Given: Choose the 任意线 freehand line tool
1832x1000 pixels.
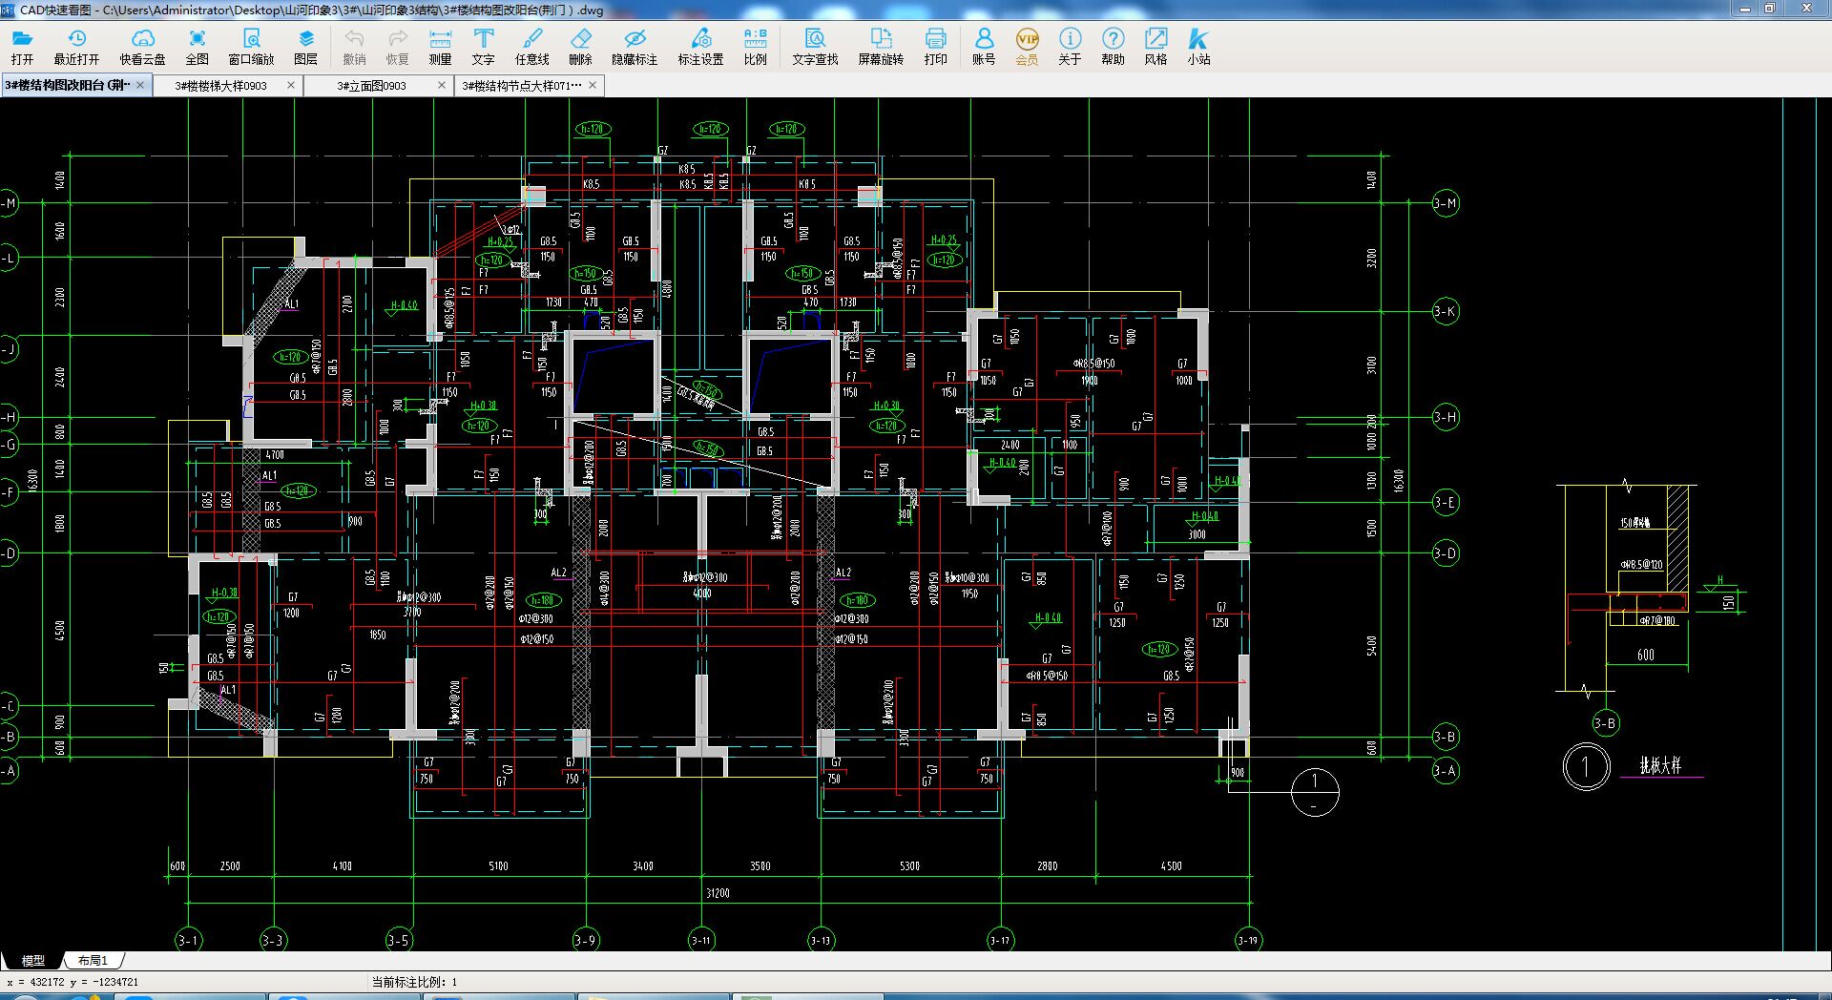Looking at the screenshot, I should pyautogui.click(x=531, y=46).
